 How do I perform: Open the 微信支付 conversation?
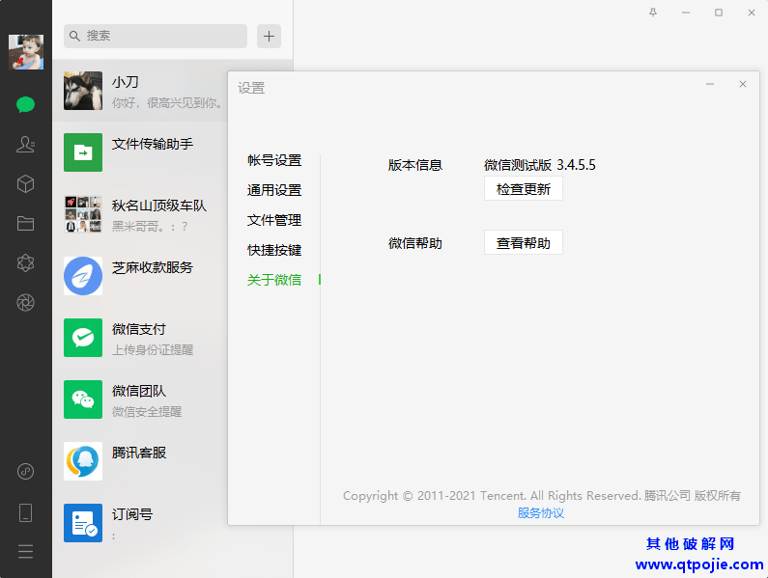pyautogui.click(x=140, y=338)
